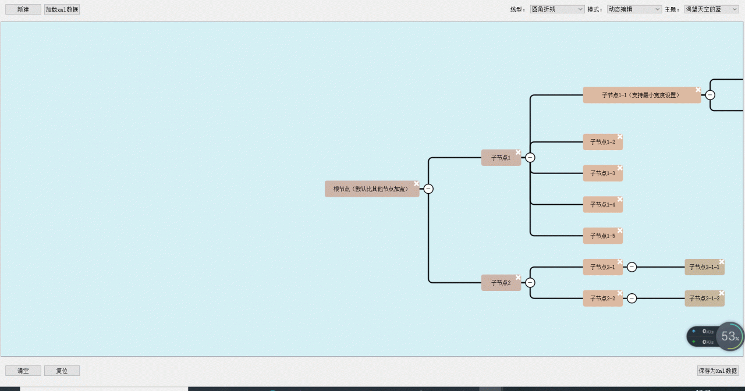
Task: Delete 子节点2 via its X icon
Action: tap(518, 278)
